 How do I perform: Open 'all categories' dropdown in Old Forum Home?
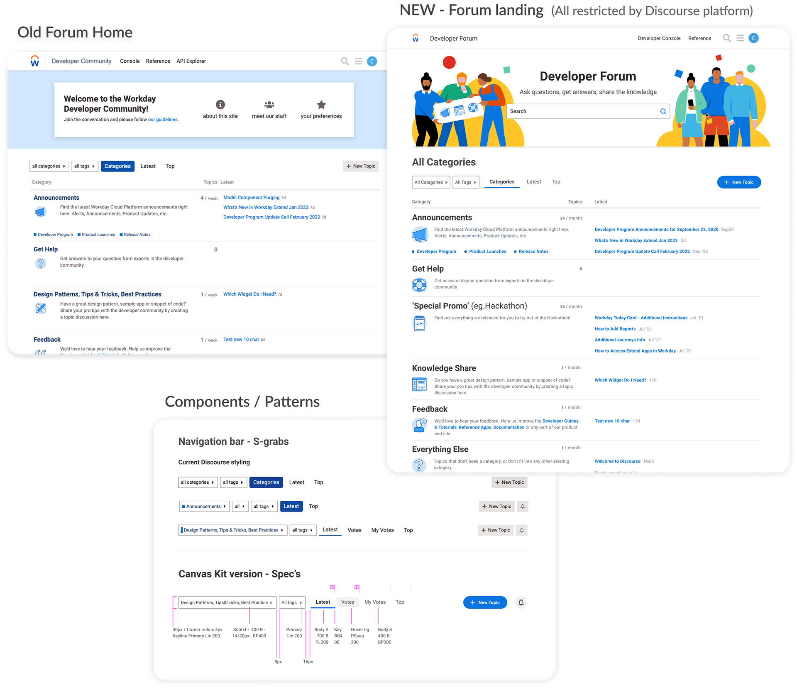coord(49,166)
